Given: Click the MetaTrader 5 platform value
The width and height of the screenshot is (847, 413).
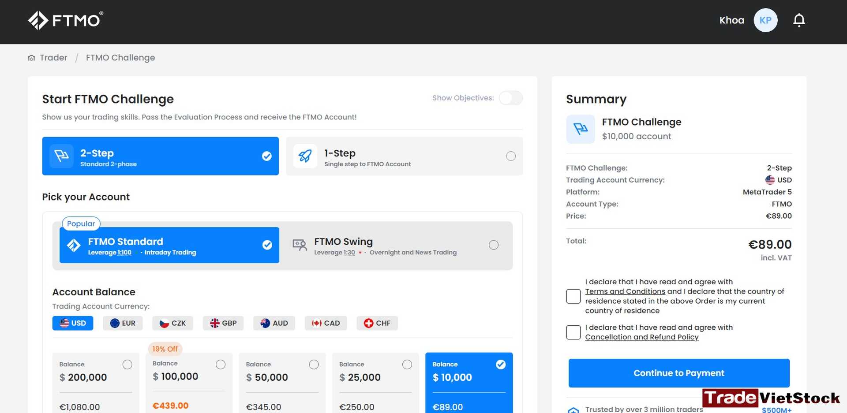Looking at the screenshot, I should pos(767,192).
